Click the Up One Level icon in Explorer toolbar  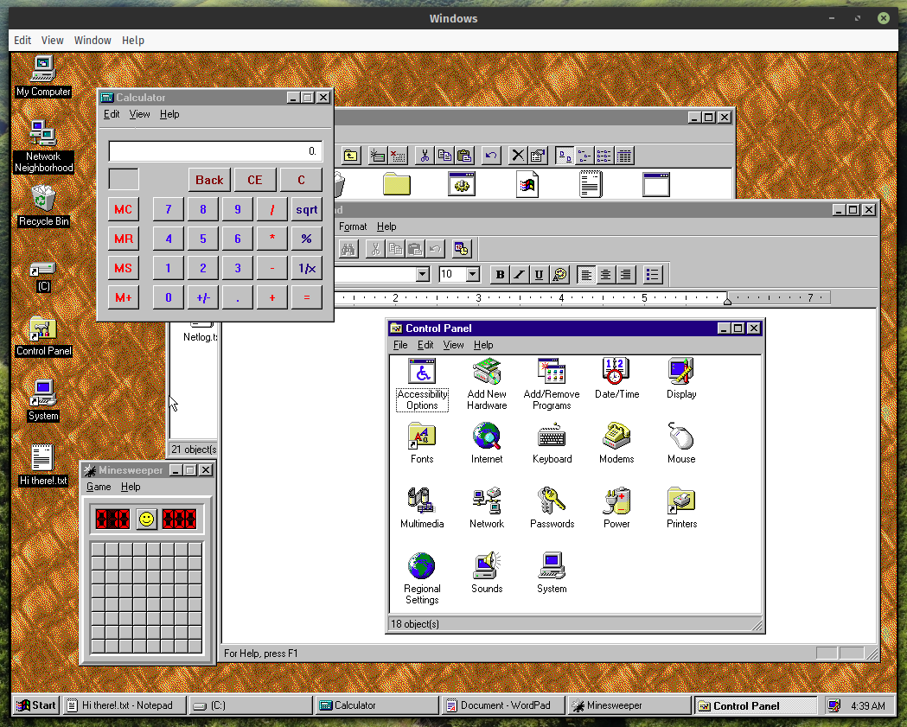pyautogui.click(x=350, y=156)
